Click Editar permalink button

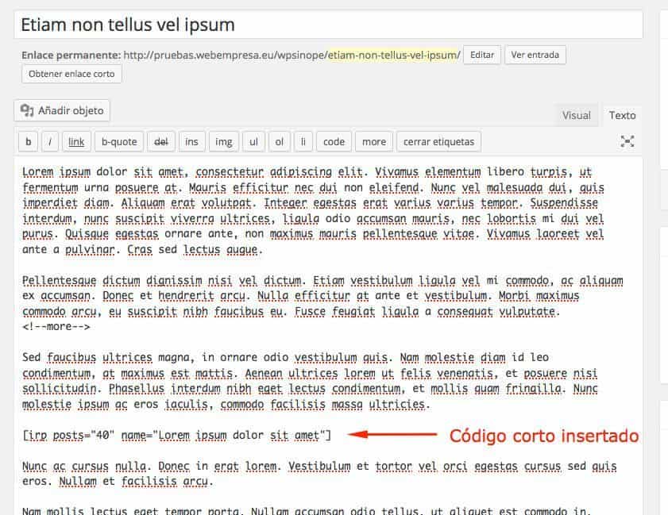(482, 55)
